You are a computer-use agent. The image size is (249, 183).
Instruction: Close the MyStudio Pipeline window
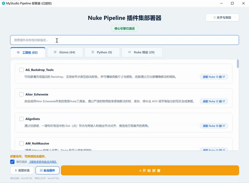(243, 3)
